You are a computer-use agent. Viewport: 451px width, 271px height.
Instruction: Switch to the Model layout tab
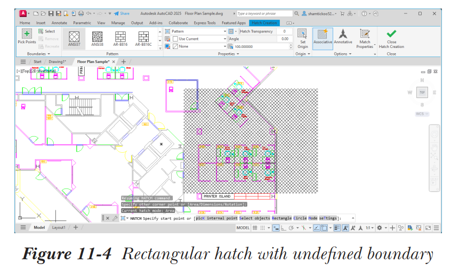click(x=39, y=227)
